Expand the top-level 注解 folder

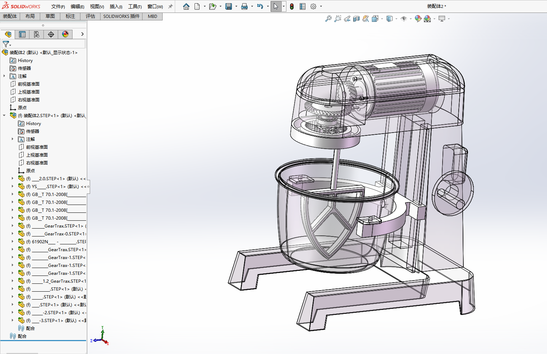tap(4, 76)
